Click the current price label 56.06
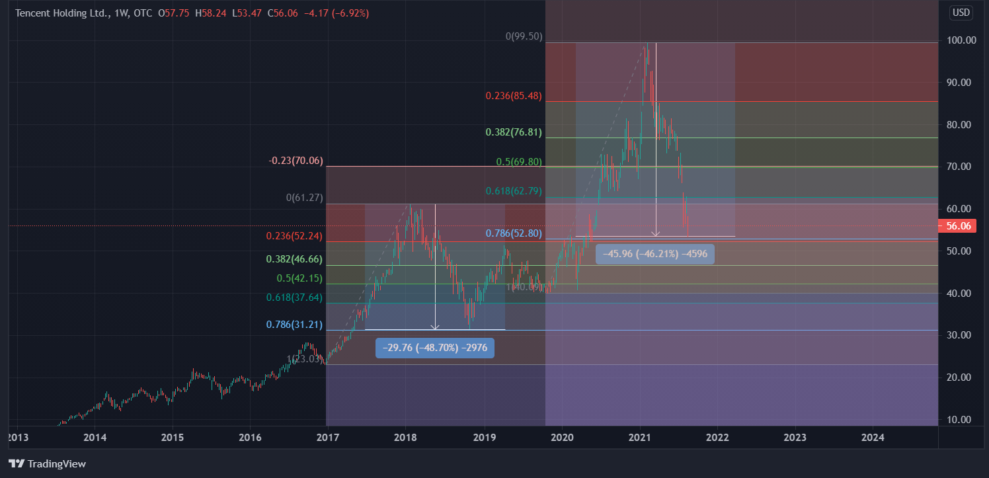The width and height of the screenshot is (989, 478). pos(957,226)
